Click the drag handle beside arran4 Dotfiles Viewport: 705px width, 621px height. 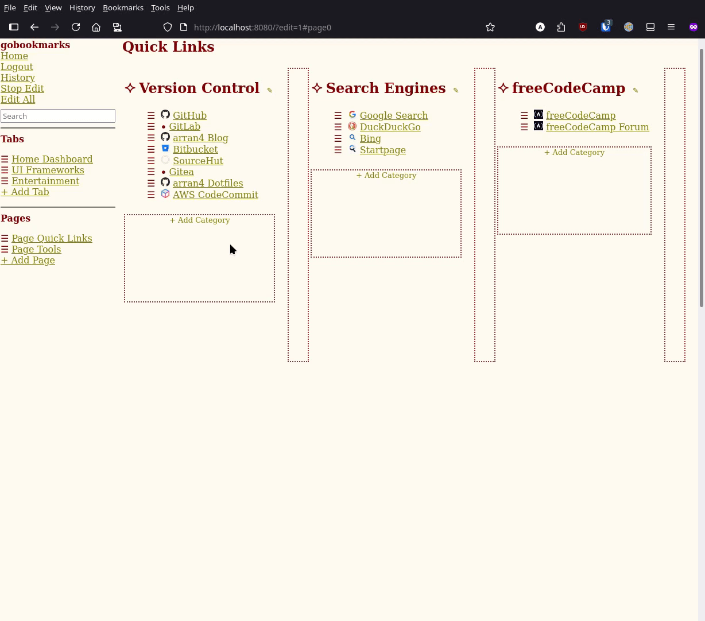pyautogui.click(x=151, y=183)
